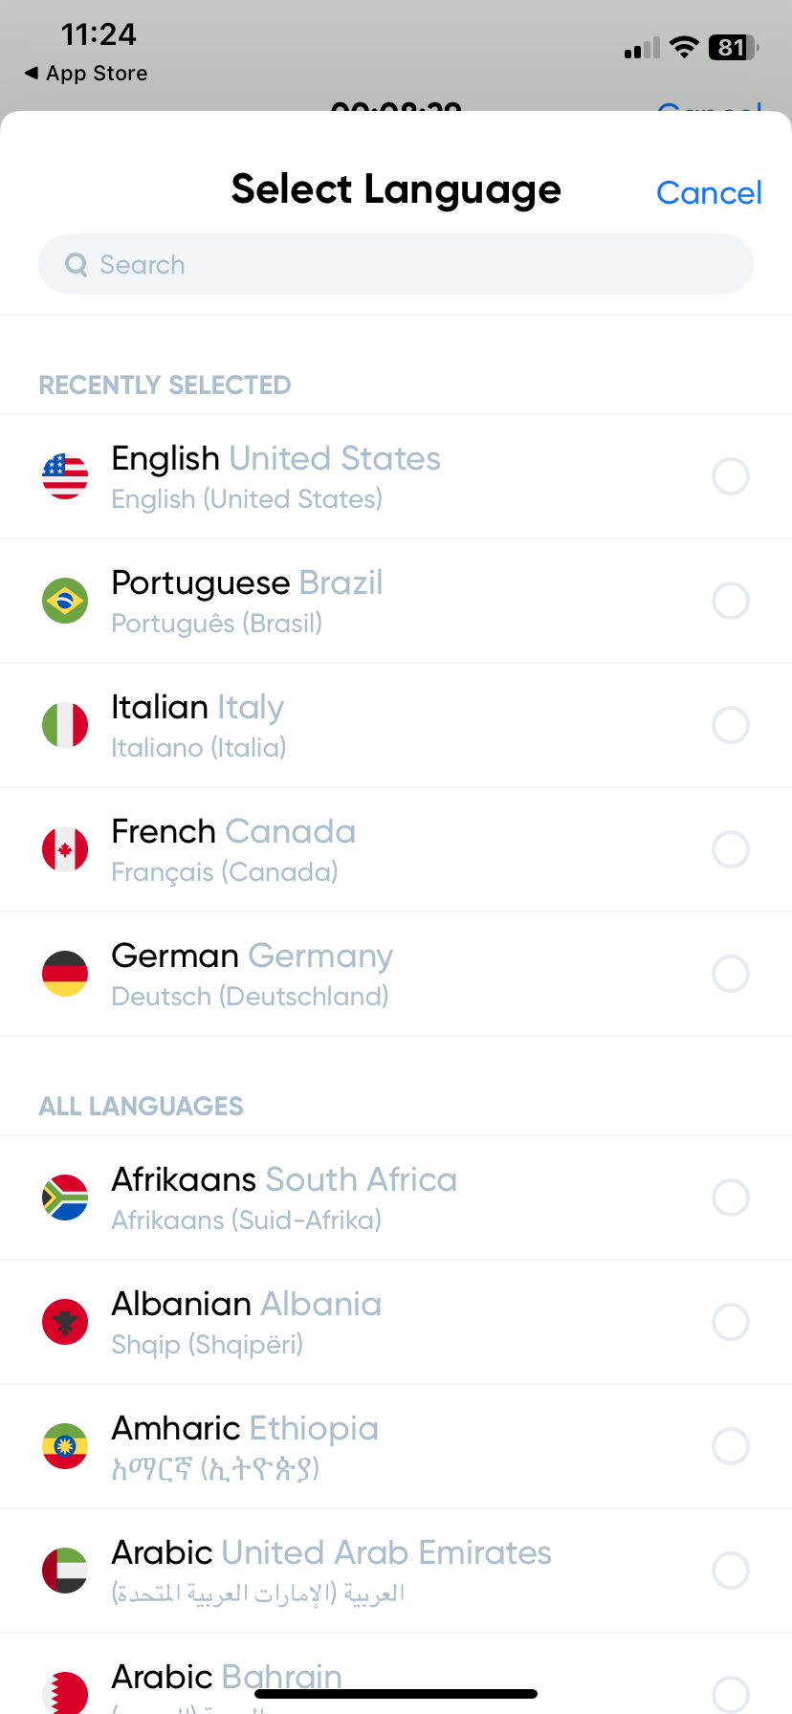Tap the Ethiopia flag icon
The height and width of the screenshot is (1714, 792).
(65, 1446)
